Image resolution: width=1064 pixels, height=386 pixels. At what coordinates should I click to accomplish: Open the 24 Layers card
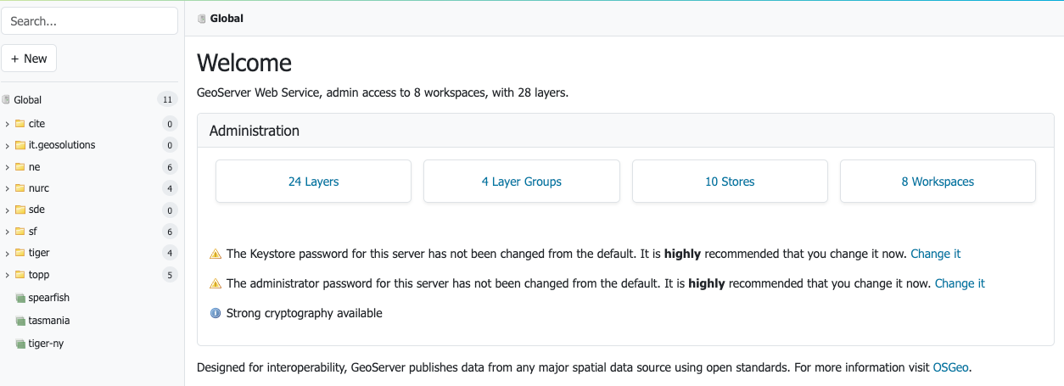[313, 182]
